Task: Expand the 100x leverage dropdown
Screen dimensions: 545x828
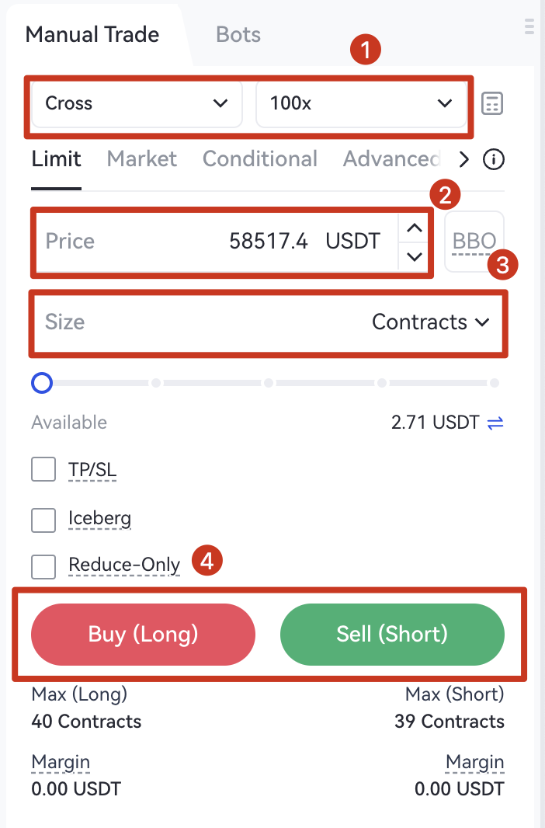Action: [360, 103]
